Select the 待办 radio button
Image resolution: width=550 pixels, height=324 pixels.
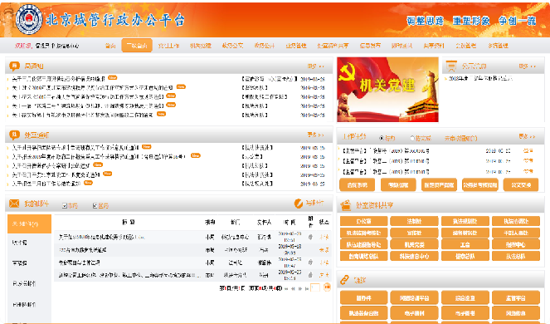[x=382, y=138]
